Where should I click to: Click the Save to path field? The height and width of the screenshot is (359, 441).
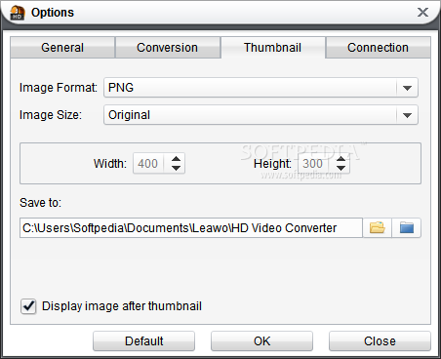[x=191, y=228]
